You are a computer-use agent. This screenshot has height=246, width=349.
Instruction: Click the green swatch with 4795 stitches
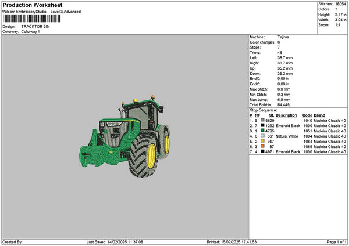coord(263,131)
